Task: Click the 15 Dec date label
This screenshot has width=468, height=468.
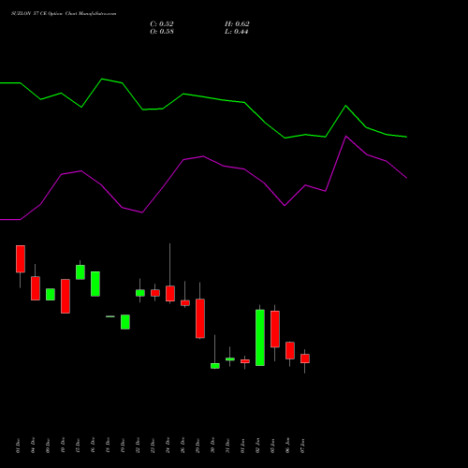Action: [x=78, y=446]
